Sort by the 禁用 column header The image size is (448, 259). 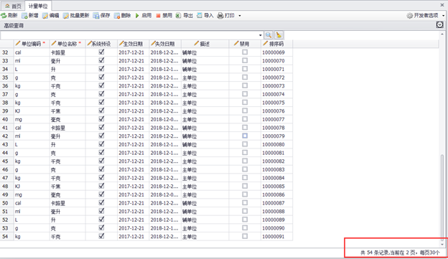tap(245, 44)
